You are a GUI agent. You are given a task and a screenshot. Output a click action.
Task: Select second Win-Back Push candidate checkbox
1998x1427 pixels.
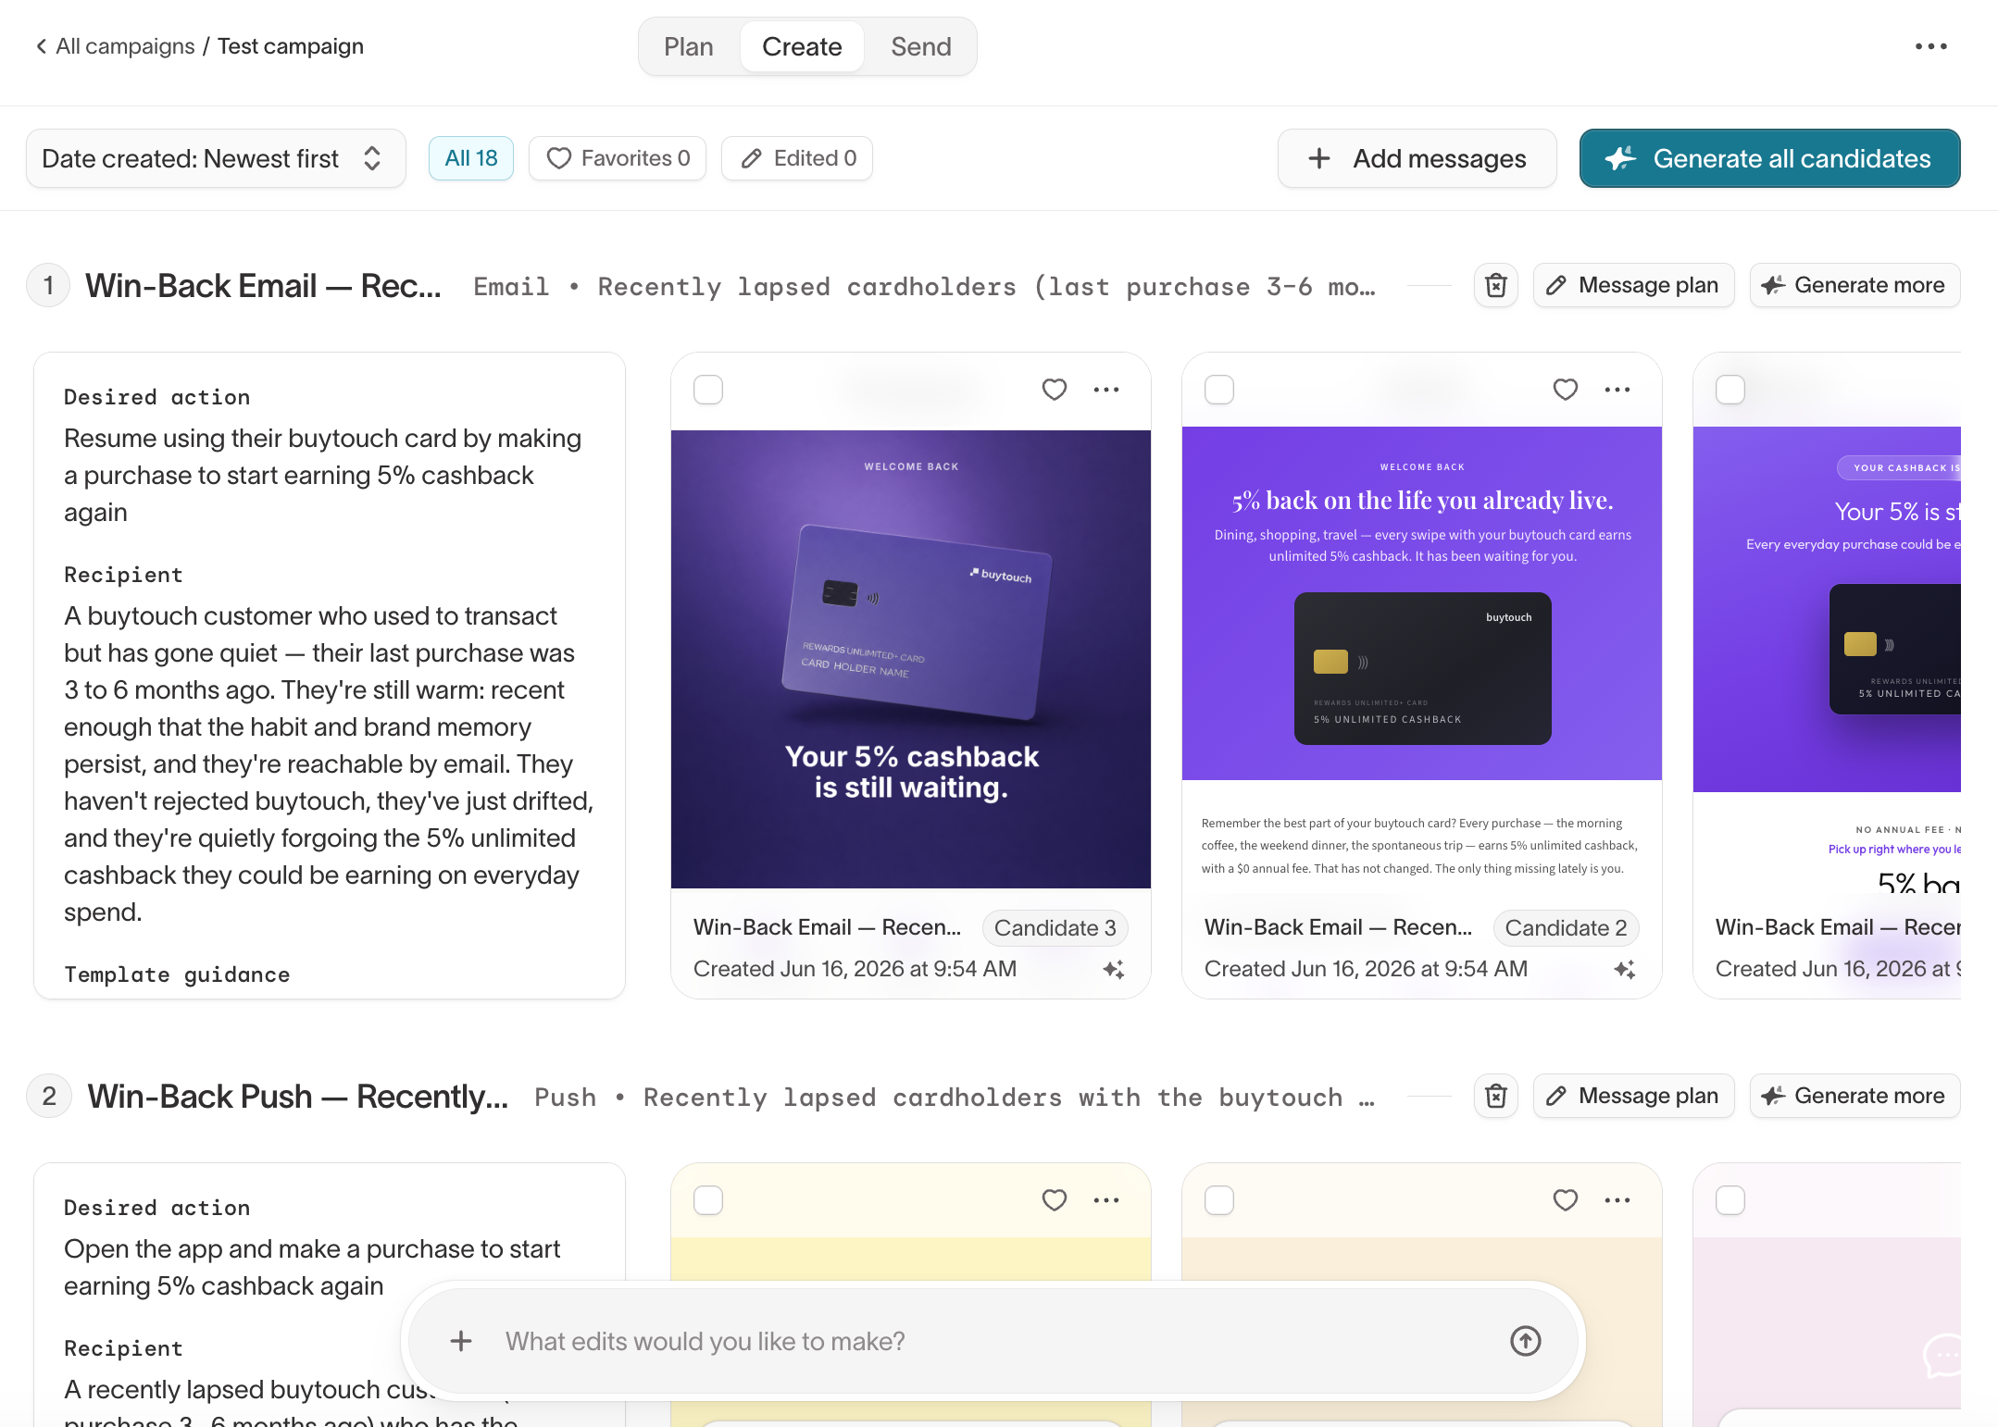coord(1219,1200)
